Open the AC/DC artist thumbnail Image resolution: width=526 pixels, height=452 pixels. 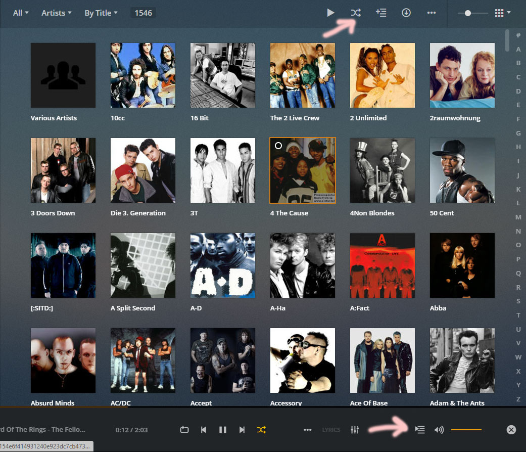point(143,360)
